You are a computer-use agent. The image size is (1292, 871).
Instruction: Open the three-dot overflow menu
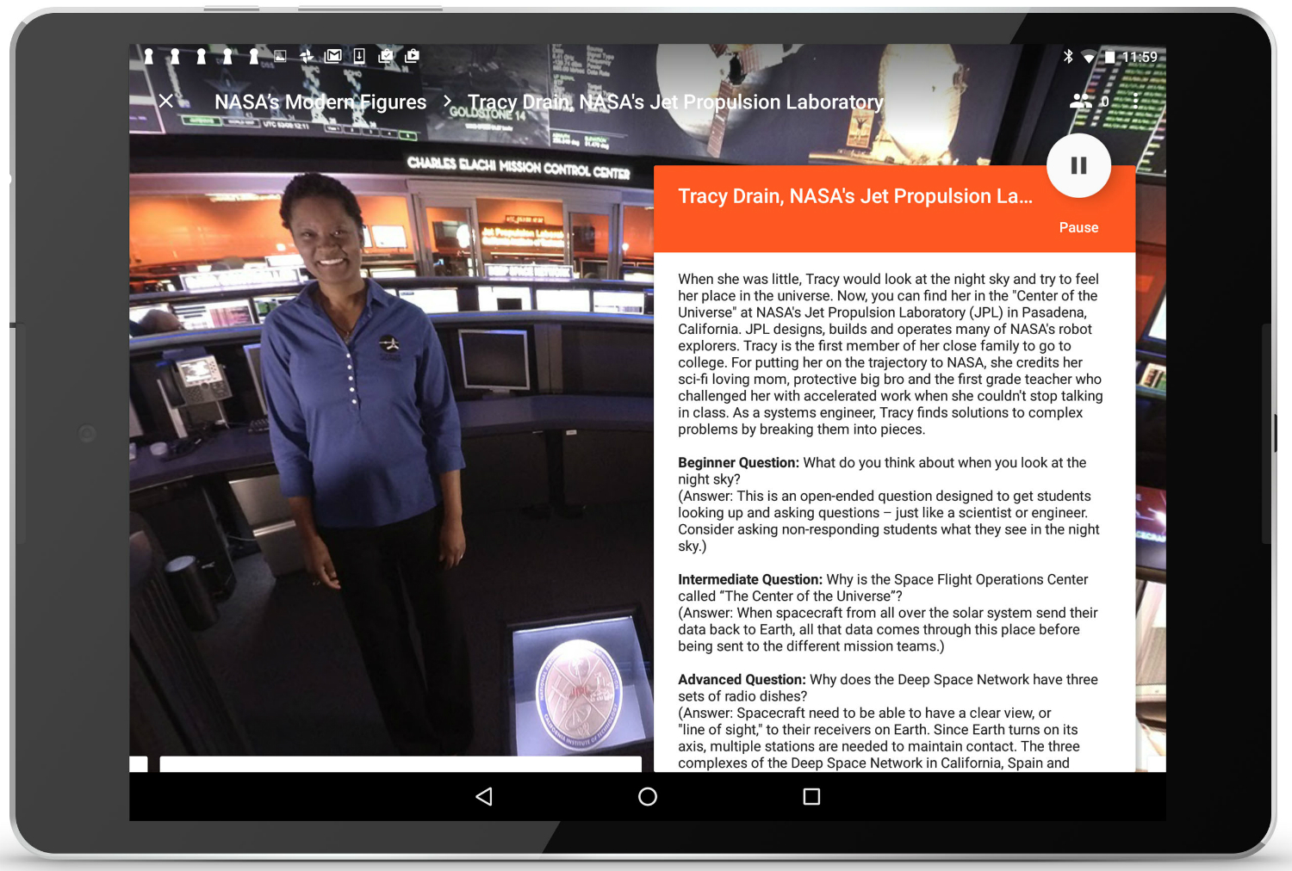pos(1136,101)
